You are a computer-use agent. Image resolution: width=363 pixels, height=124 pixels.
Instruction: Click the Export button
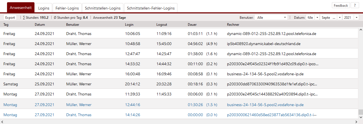[10, 17]
